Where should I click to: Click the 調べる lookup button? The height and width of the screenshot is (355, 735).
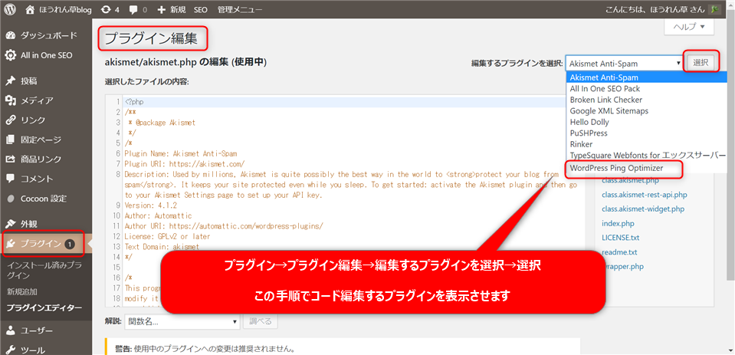pos(260,322)
